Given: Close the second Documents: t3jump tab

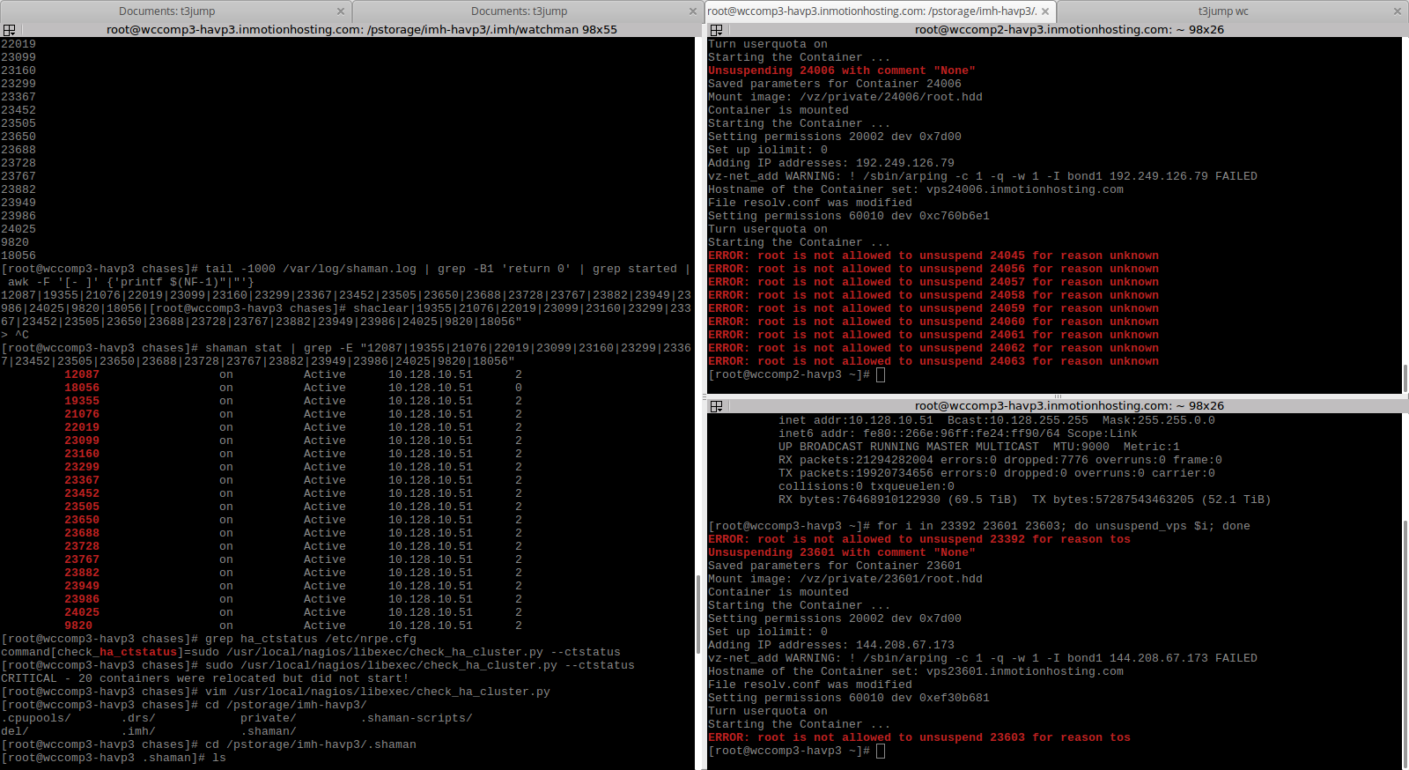Looking at the screenshot, I should pos(693,11).
